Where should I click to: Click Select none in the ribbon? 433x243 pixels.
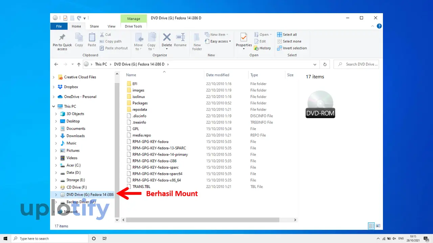[289, 41]
